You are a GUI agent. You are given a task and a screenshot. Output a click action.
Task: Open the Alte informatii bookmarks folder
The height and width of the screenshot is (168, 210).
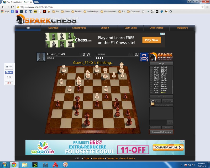tap(108, 12)
